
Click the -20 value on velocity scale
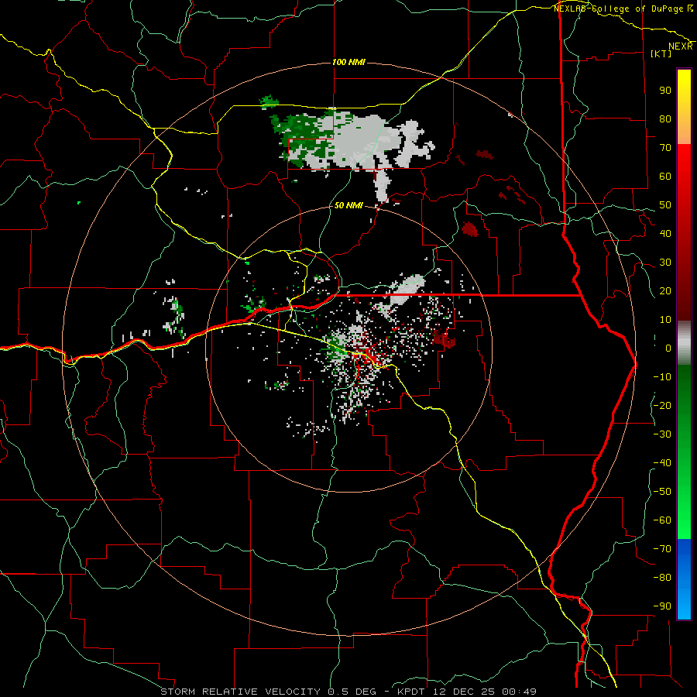(662, 405)
